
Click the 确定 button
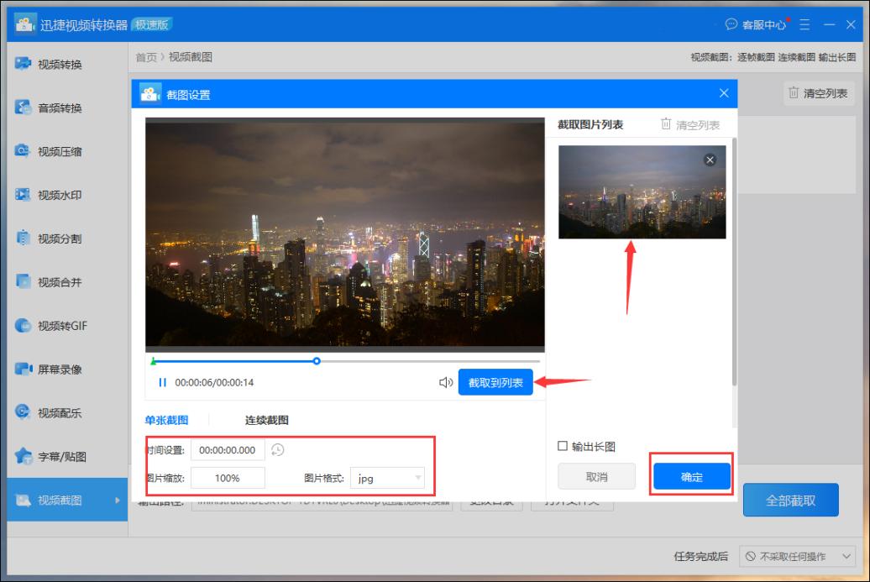(690, 475)
